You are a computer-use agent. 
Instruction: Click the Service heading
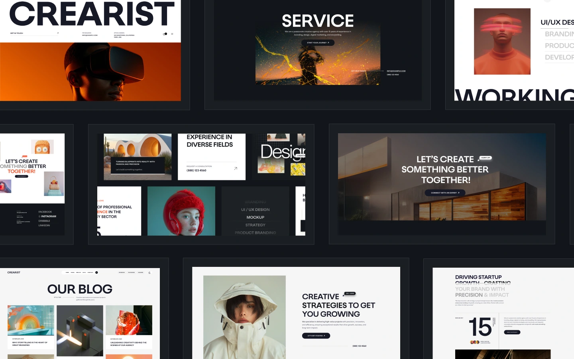click(318, 21)
